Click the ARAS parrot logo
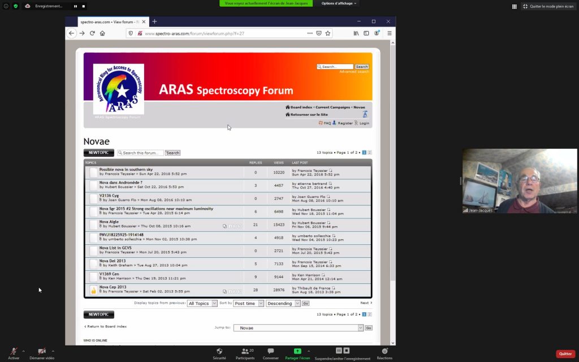 (119, 89)
